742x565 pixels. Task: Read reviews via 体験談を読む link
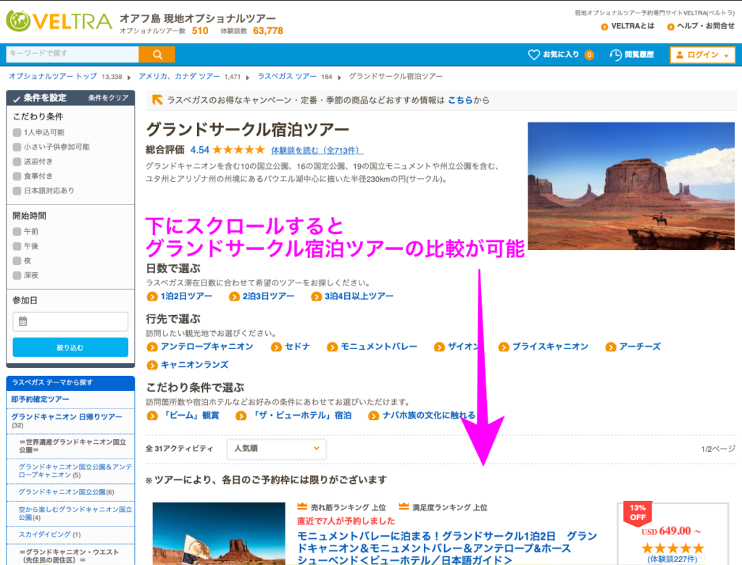pyautogui.click(x=317, y=151)
